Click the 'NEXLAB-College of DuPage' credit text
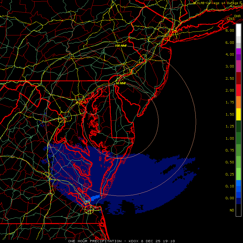The height and width of the screenshot is (243, 243). [216, 3]
